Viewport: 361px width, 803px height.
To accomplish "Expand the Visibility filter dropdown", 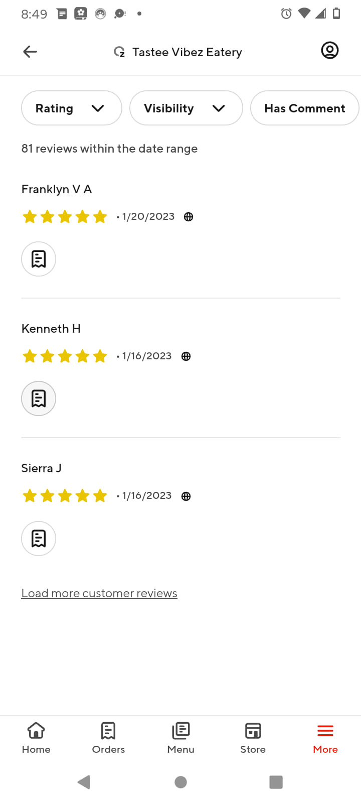I will click(186, 108).
